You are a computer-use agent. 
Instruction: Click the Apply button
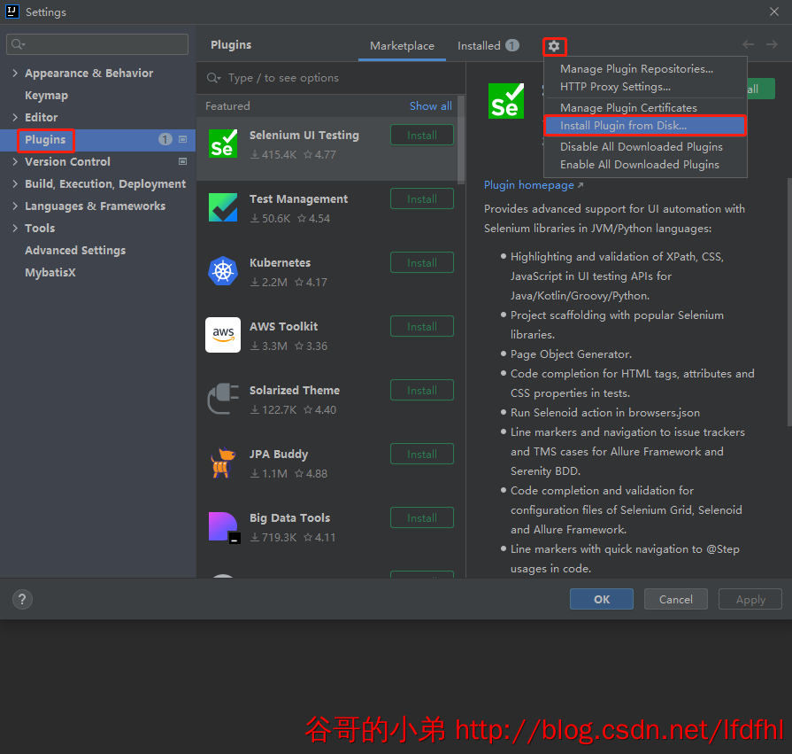click(x=750, y=599)
